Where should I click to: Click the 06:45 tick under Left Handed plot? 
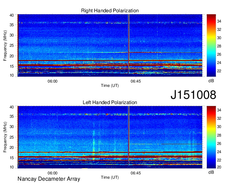tap(136, 173)
